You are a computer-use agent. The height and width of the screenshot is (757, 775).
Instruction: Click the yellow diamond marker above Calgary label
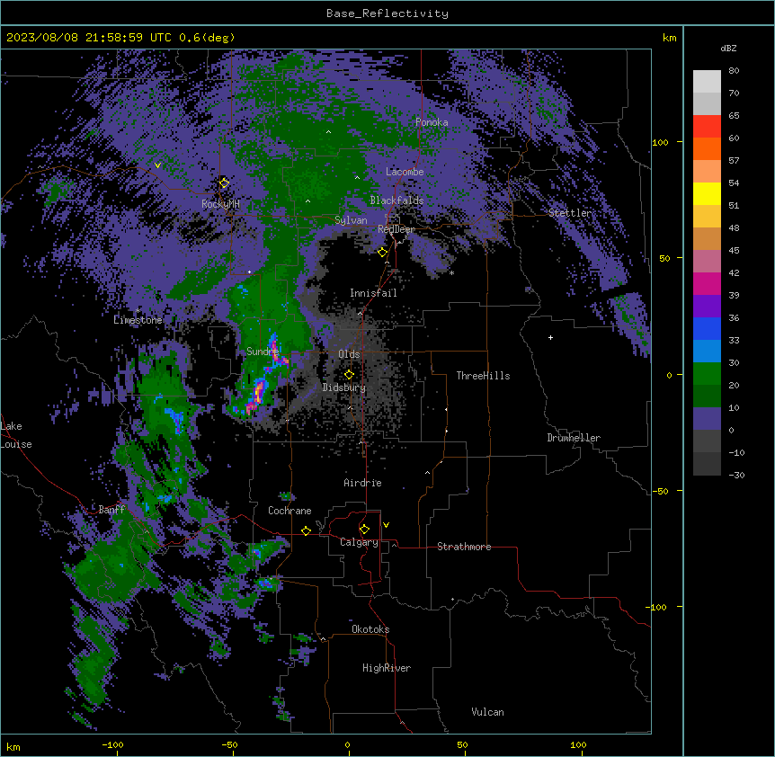pos(364,530)
